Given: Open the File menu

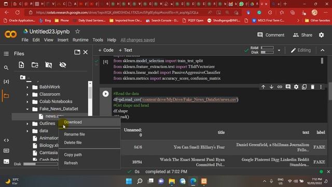Looking at the screenshot, I should pos(25,40).
